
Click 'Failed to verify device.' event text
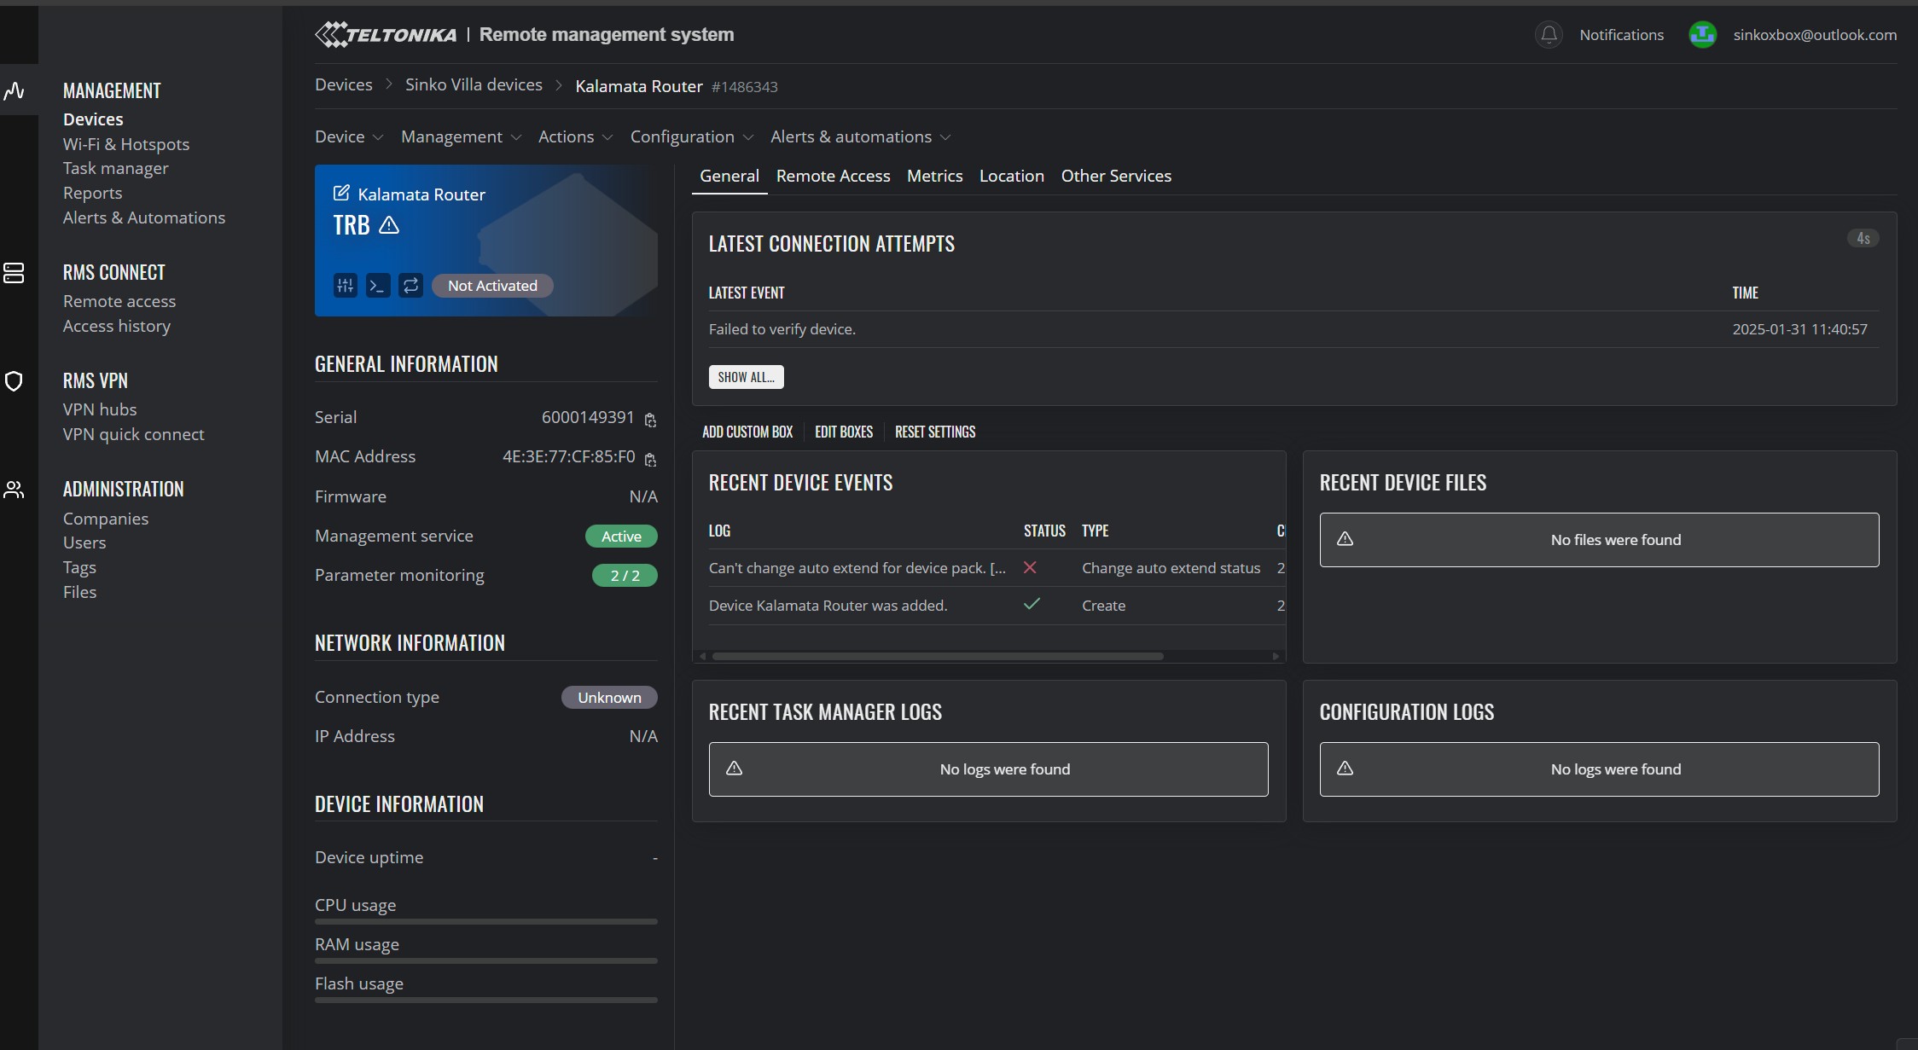782,329
